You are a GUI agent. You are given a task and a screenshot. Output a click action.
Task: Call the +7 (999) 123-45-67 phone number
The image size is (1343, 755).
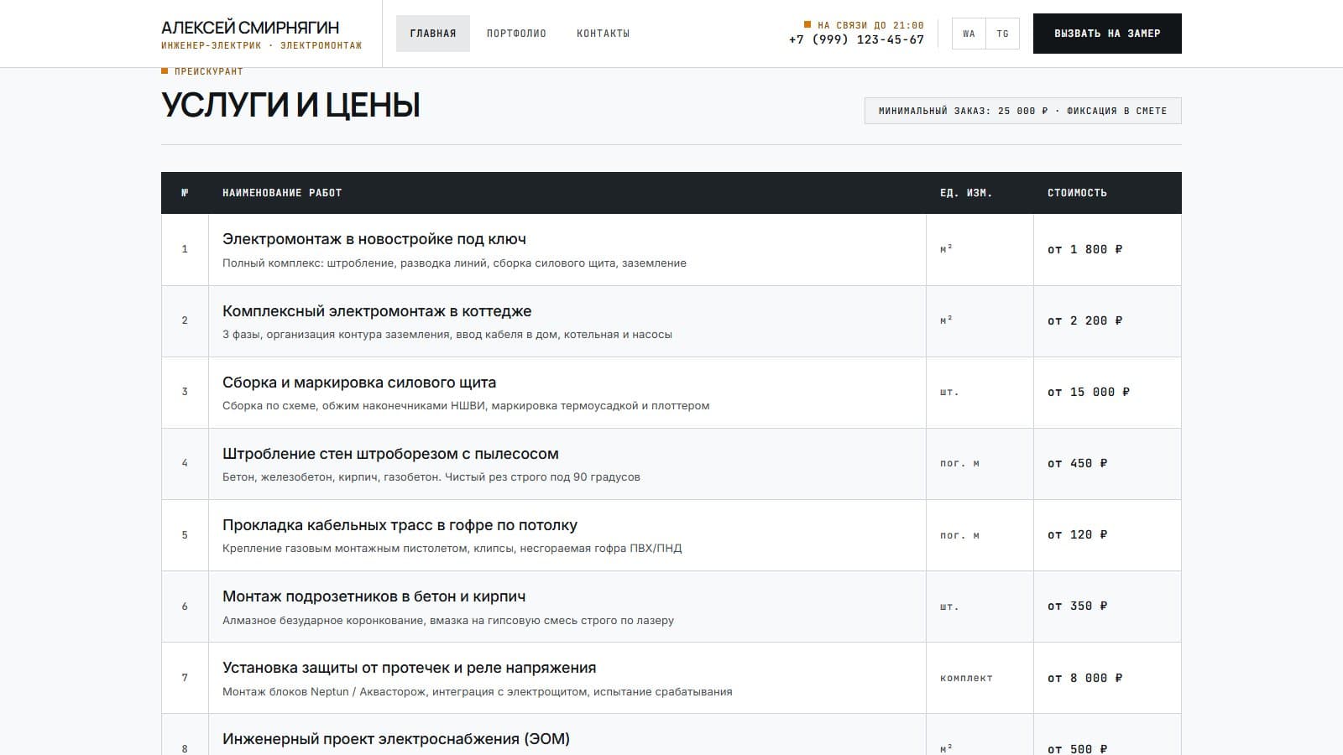[856, 39]
